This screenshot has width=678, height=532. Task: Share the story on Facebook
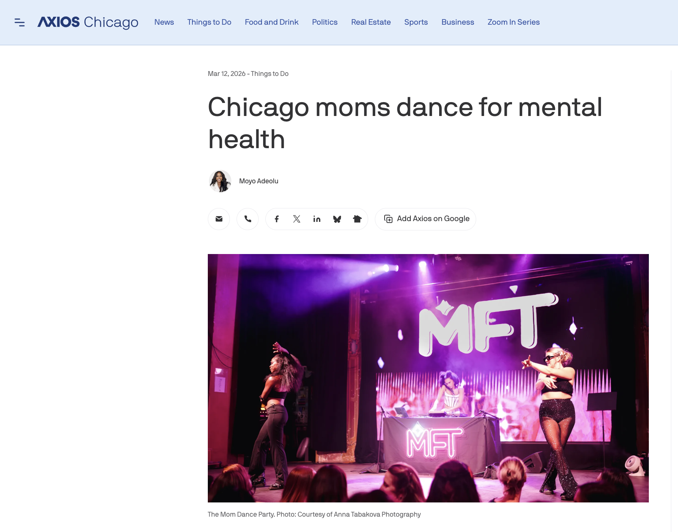tap(277, 219)
